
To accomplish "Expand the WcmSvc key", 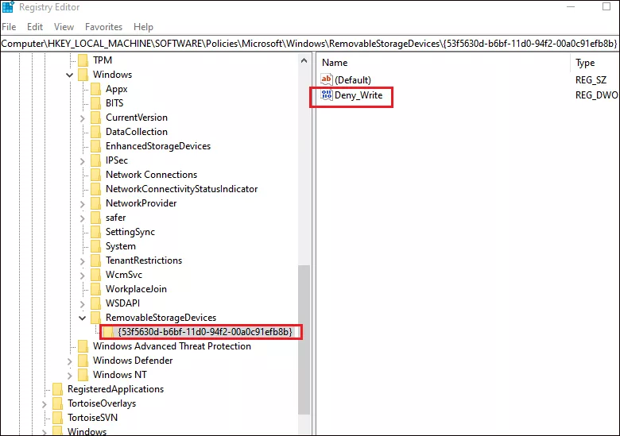I will (82, 275).
